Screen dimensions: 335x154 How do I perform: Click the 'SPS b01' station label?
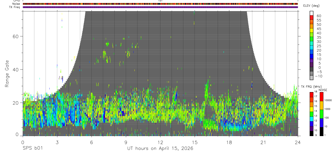[32, 149]
